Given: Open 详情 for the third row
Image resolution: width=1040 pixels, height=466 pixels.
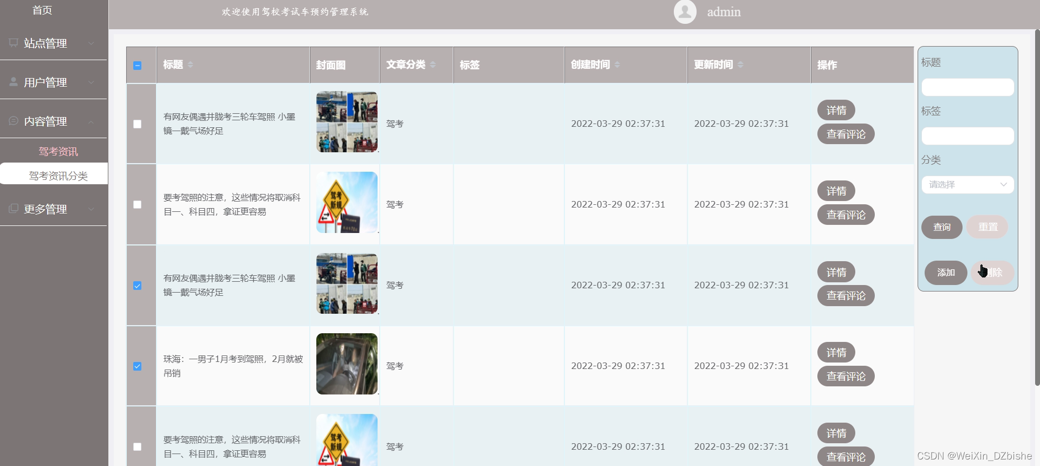Looking at the screenshot, I should click(x=836, y=272).
